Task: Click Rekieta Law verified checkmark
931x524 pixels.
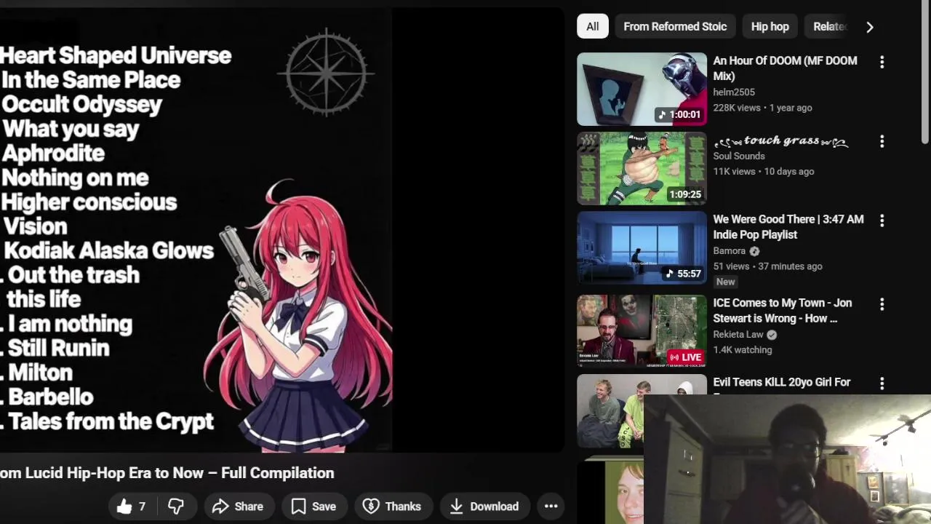Action: point(772,335)
